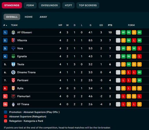The width and height of the screenshot is (149, 130).
Task: Click the Vllaznia team logo
Action: (13, 40)
